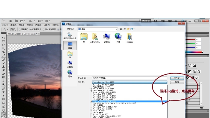Select the Move tool

tap(4, 38)
